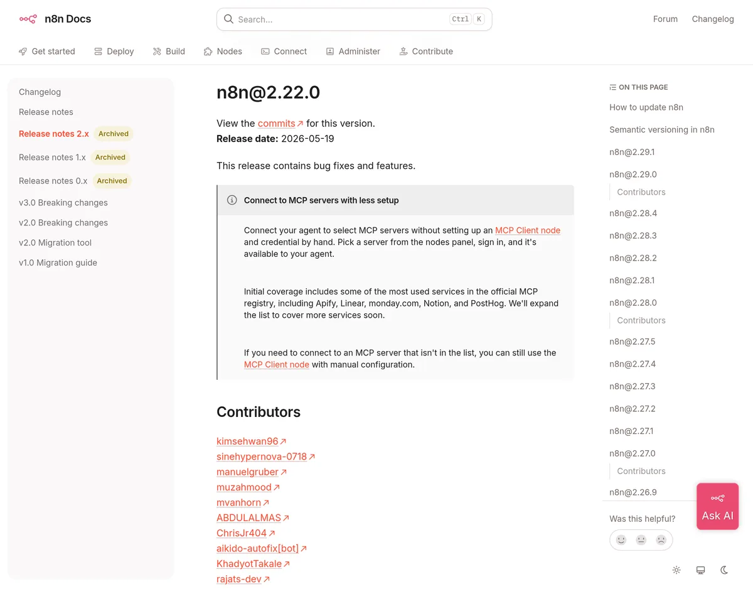Select Release notes in the sidebar

(x=46, y=112)
